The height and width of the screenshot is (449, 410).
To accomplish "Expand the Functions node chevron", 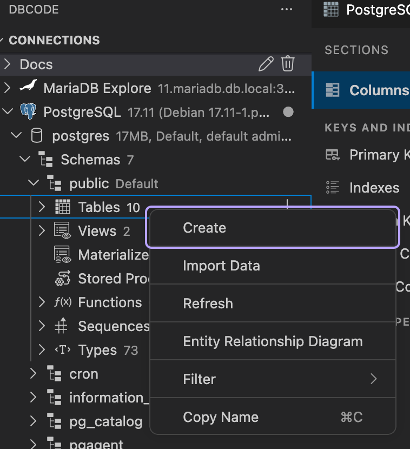I will pyautogui.click(x=42, y=302).
